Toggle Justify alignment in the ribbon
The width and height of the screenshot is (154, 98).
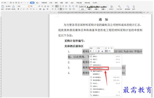pyautogui.click(x=61, y=9)
